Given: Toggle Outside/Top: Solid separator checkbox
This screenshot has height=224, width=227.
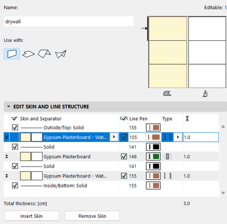Looking at the screenshot, I should tap(15, 128).
